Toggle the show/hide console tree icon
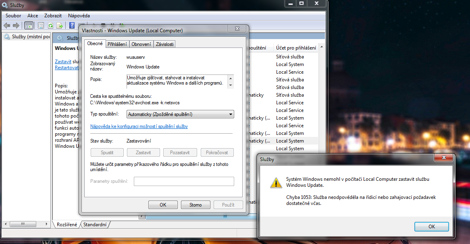The image size is (470, 244). pyautogui.click(x=29, y=25)
